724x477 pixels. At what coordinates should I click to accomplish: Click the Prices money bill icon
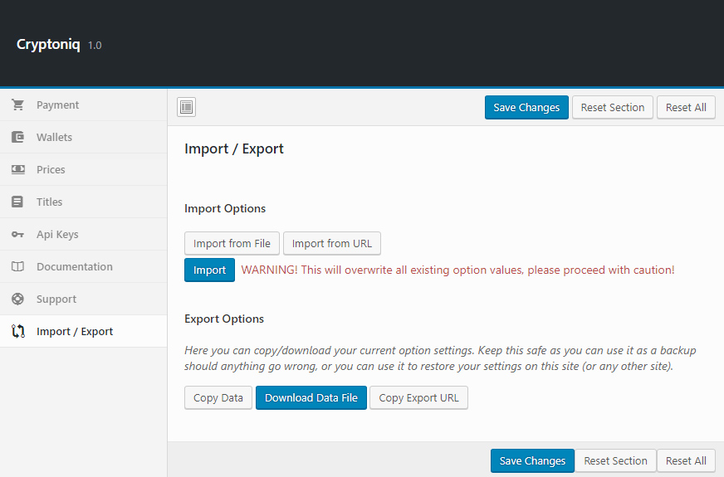coord(17,170)
